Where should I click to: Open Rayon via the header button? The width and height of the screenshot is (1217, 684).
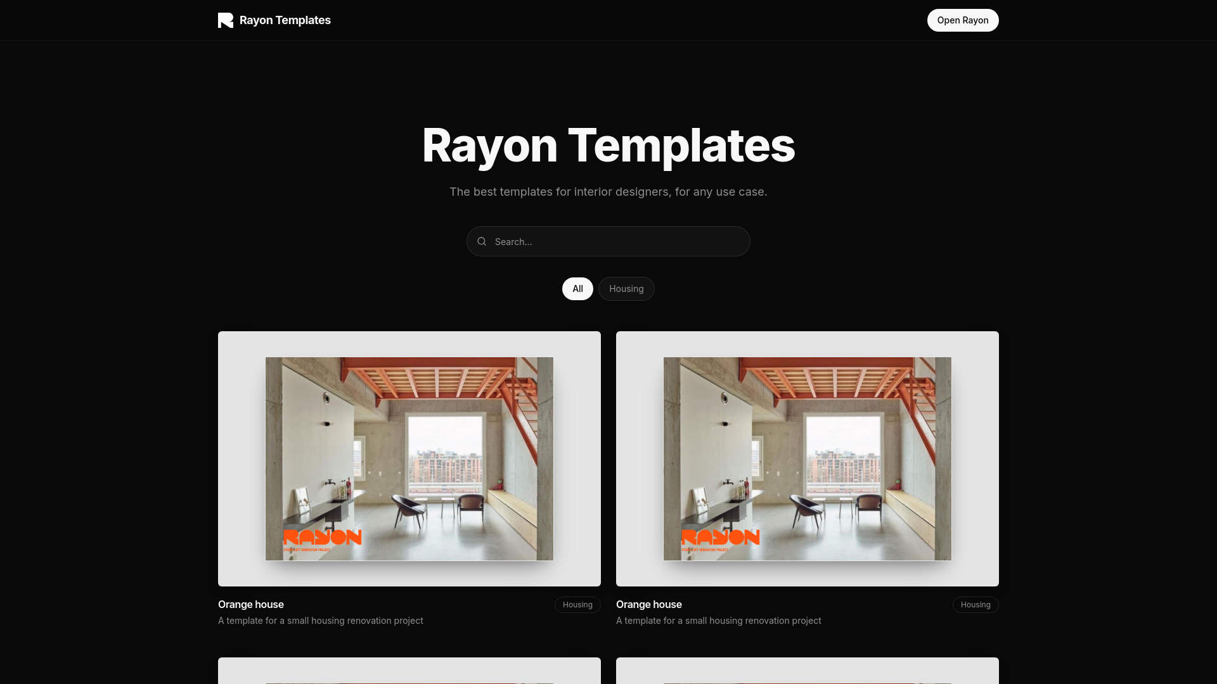[x=963, y=20]
